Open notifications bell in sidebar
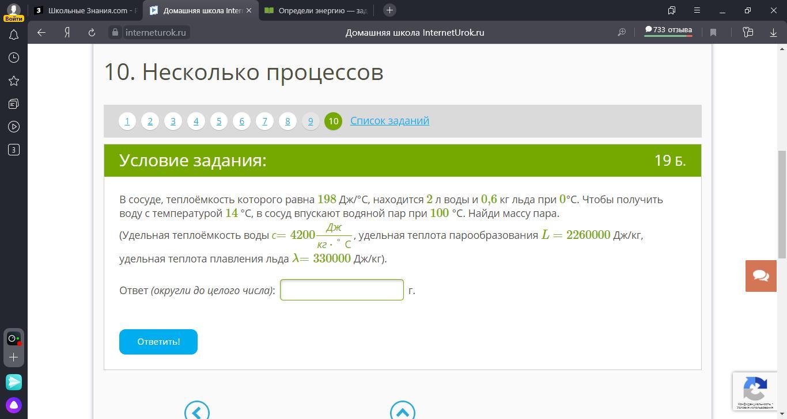The width and height of the screenshot is (787, 419). click(x=14, y=35)
